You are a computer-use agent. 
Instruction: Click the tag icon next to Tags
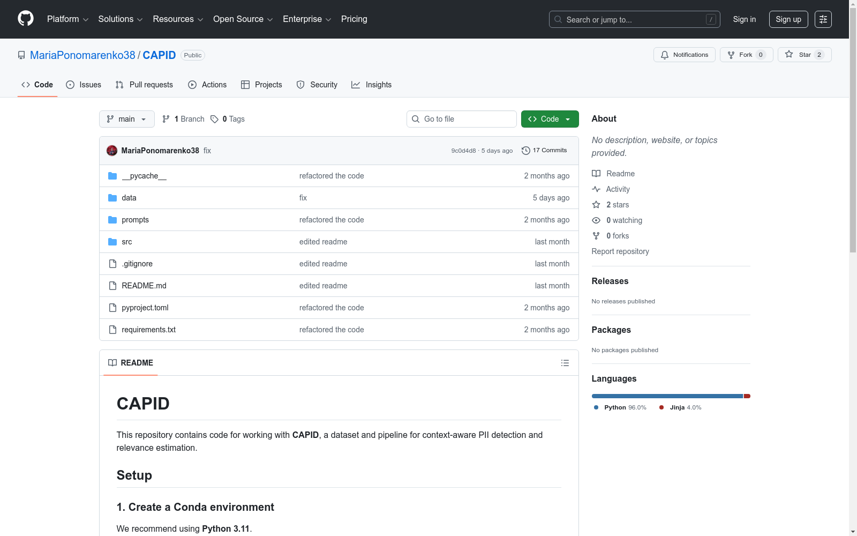click(x=214, y=119)
